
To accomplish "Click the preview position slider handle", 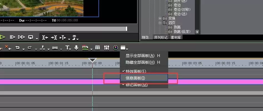I will pos(126,29).
